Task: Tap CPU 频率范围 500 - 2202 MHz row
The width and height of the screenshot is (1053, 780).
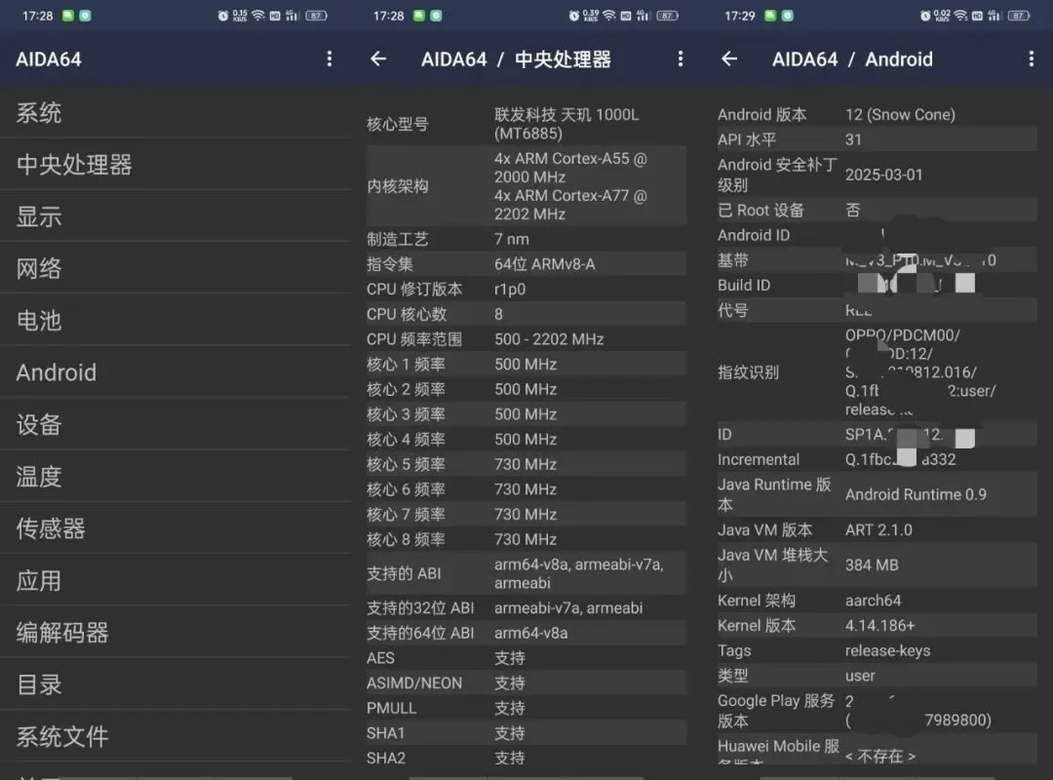Action: [x=526, y=339]
